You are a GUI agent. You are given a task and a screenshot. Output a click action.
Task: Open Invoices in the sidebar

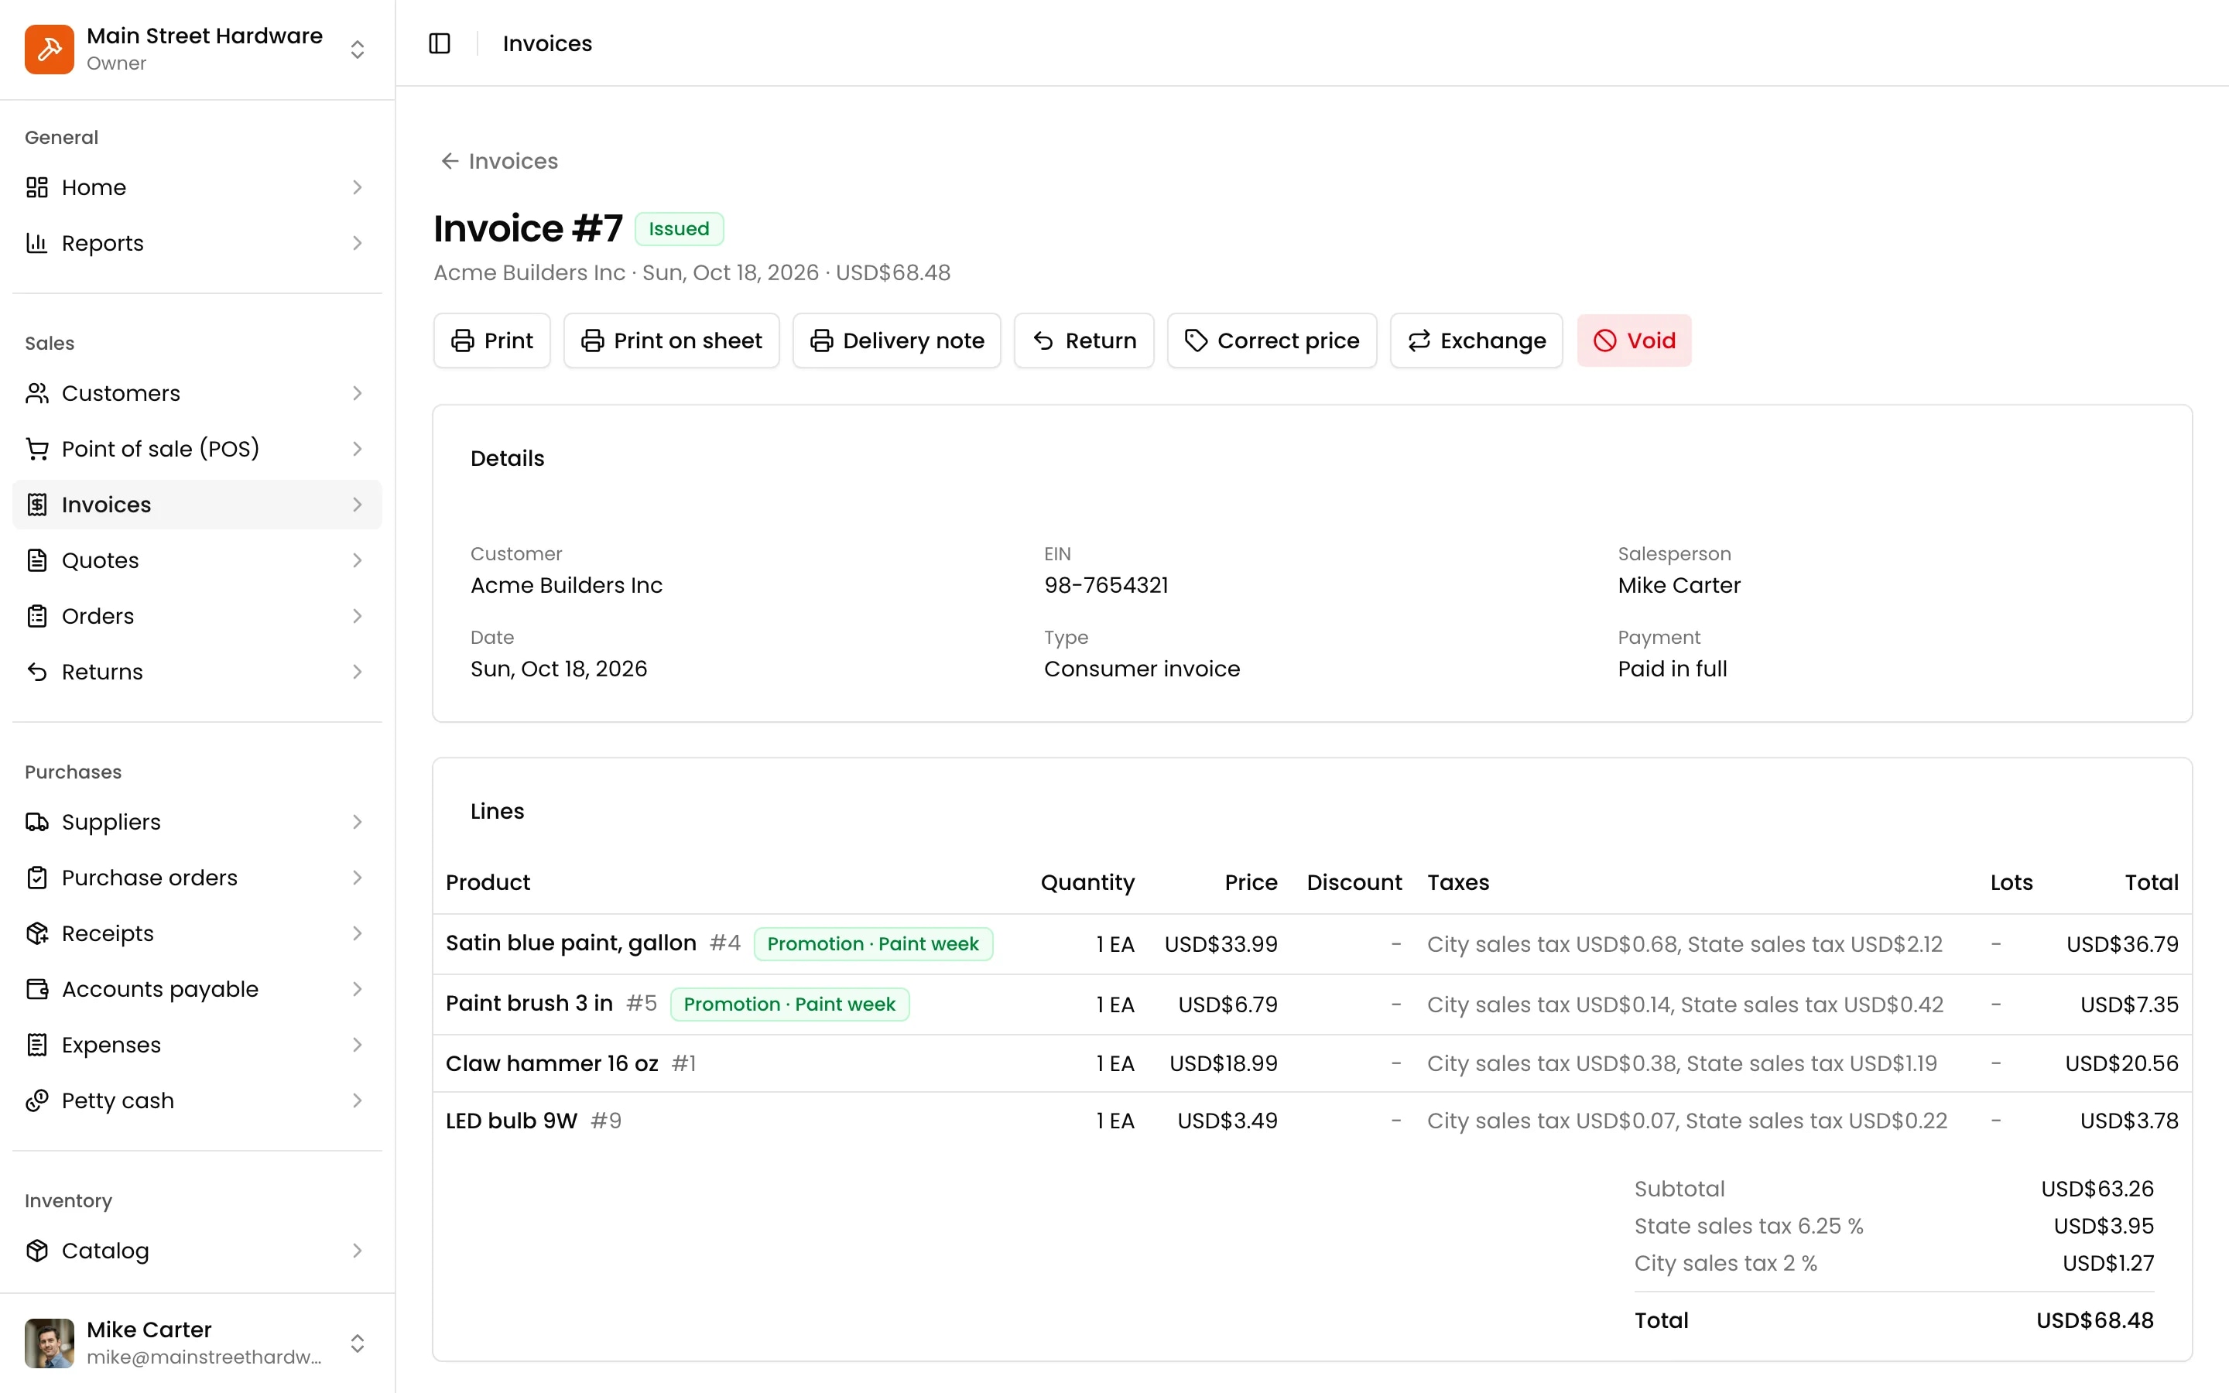pos(197,505)
